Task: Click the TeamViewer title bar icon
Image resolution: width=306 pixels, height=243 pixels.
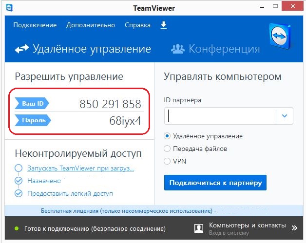Action: tap(9, 8)
